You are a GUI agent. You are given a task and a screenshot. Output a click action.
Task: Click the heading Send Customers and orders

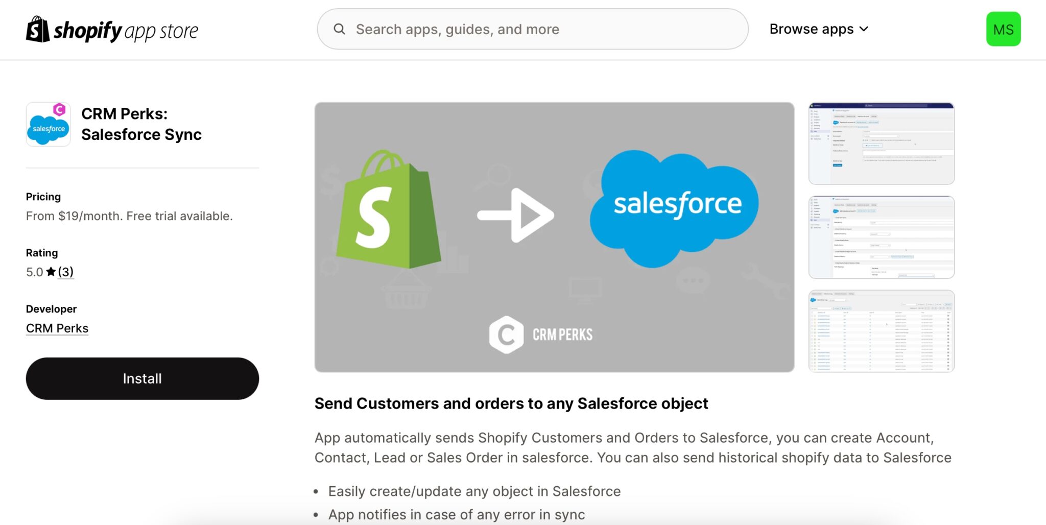(x=511, y=403)
